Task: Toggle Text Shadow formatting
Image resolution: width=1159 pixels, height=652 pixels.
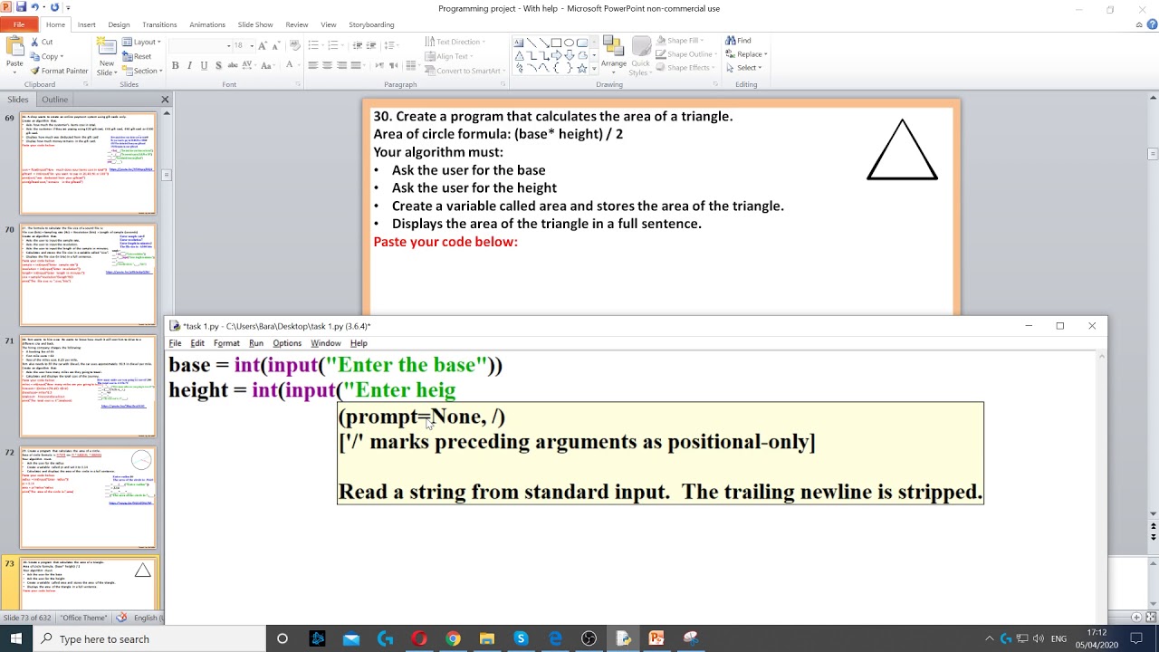Action: pyautogui.click(x=218, y=65)
